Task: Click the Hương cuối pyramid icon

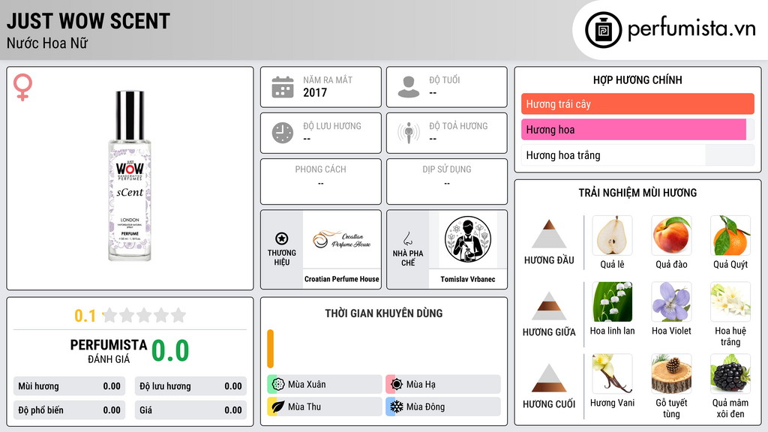Action: click(549, 378)
